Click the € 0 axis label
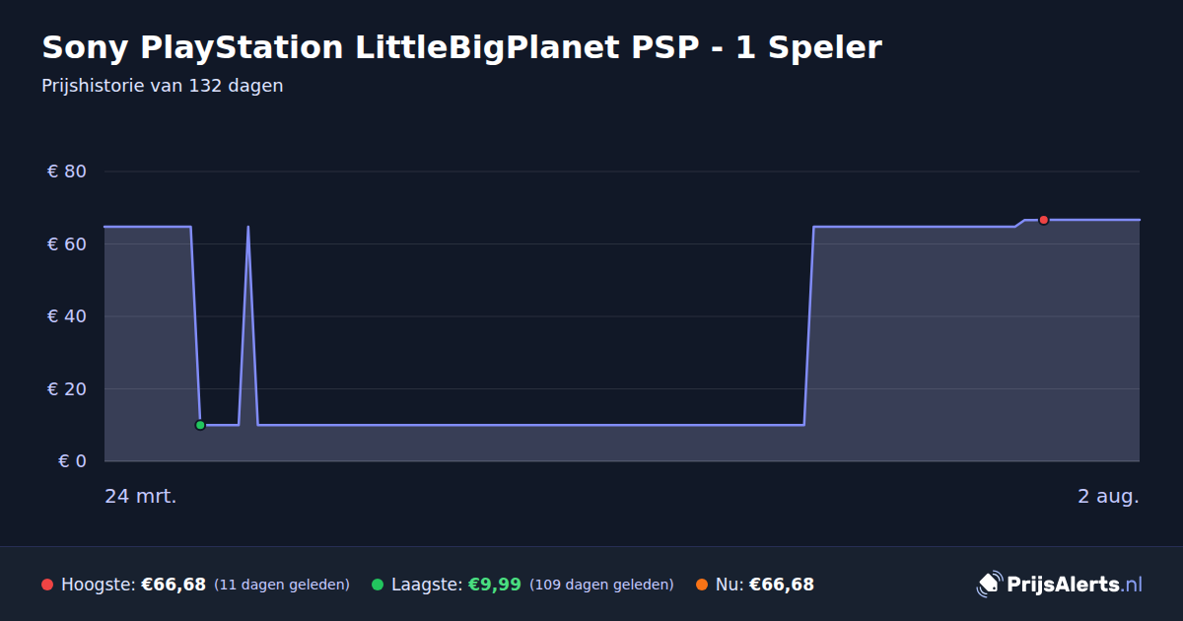 coord(72,461)
